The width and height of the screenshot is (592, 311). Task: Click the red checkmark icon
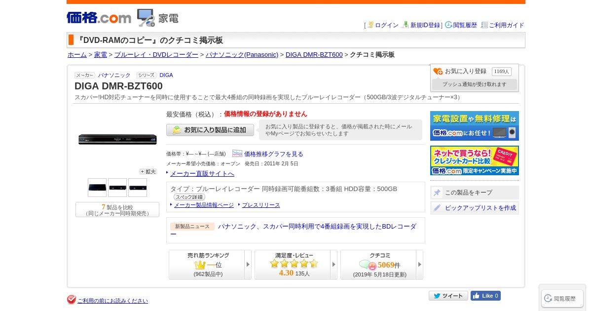click(72, 300)
